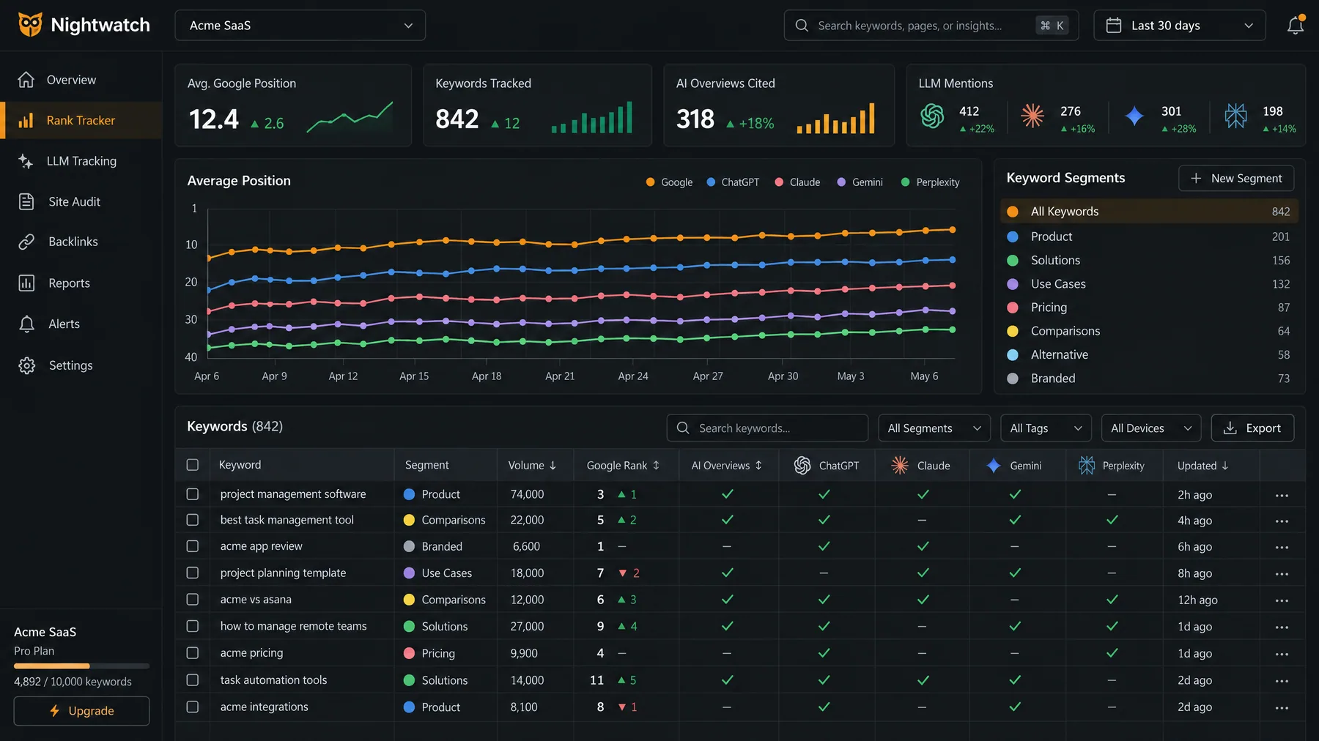Tick checkbox for acme vs asana

[193, 599]
